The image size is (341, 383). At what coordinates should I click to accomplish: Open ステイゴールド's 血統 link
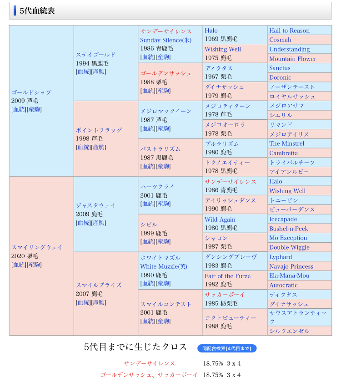click(83, 72)
